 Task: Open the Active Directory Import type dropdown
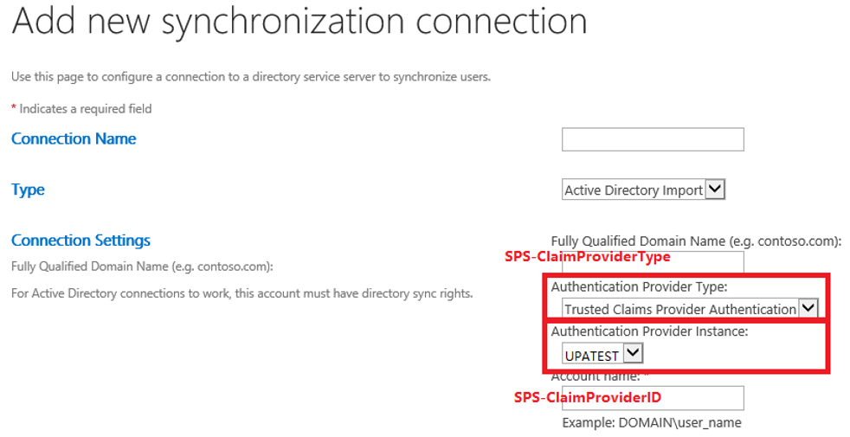(x=643, y=190)
